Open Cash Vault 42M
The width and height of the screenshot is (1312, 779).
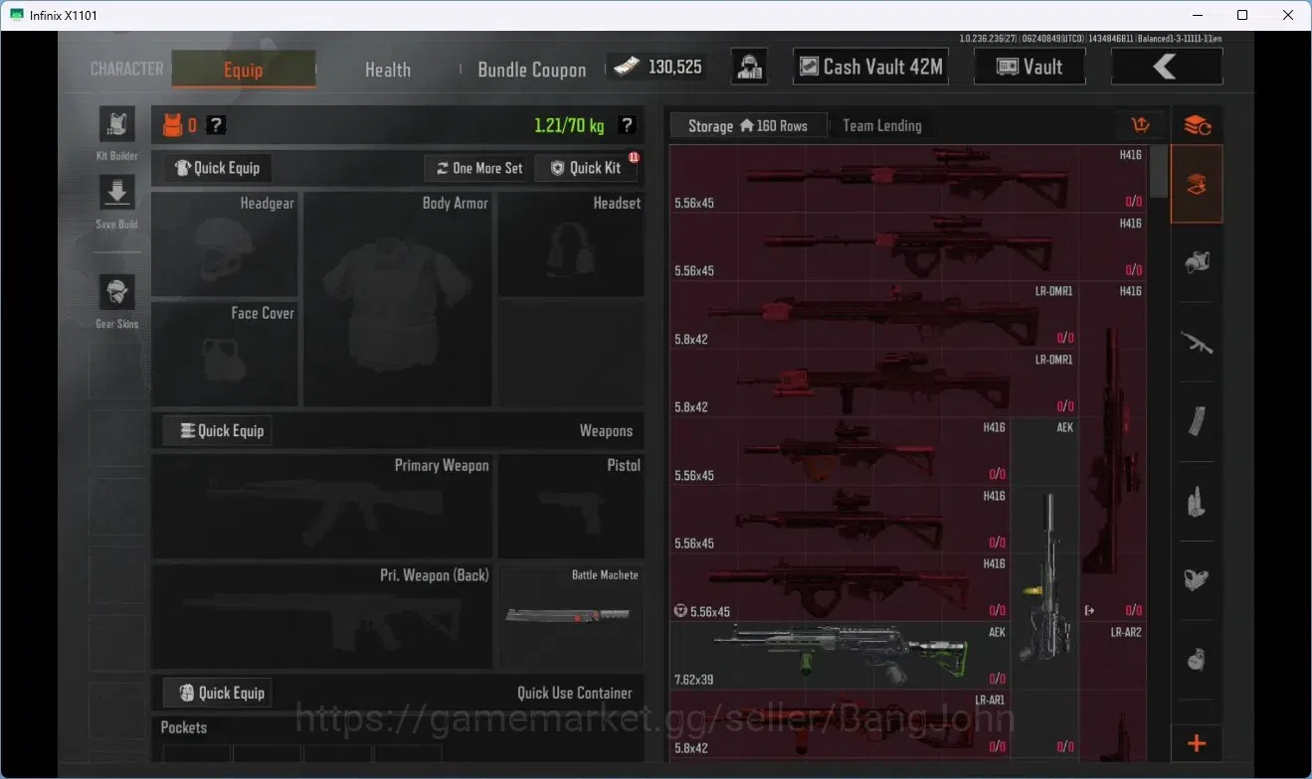pyautogui.click(x=870, y=67)
